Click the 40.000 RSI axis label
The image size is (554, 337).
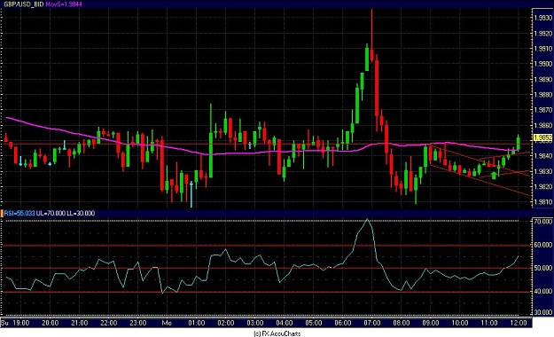(543, 292)
